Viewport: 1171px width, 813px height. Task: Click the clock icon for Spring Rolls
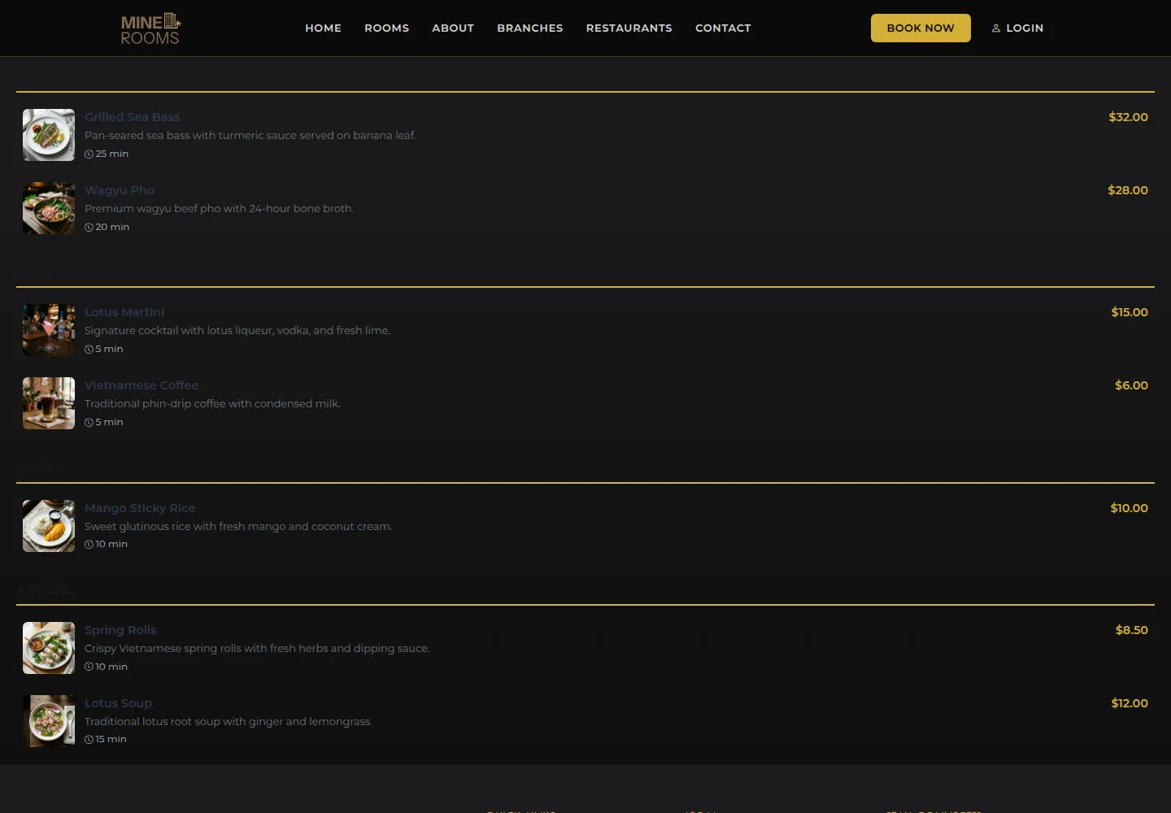(x=89, y=667)
